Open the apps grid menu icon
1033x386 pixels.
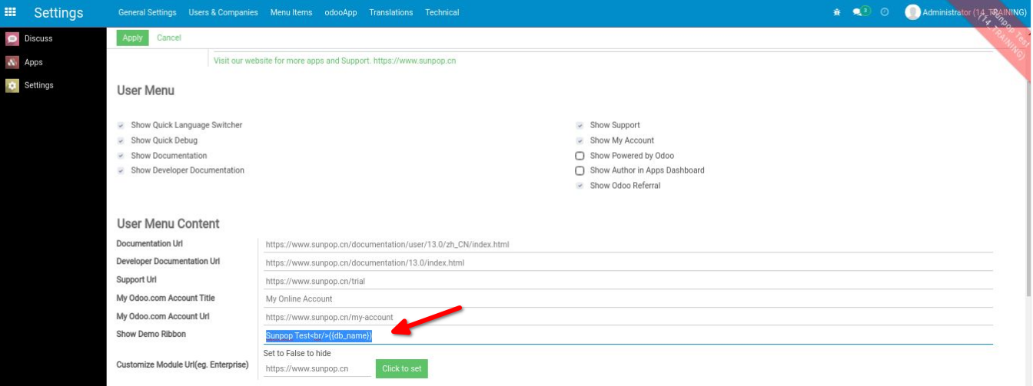point(11,13)
